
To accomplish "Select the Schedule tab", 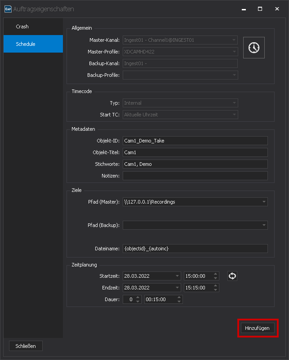I will coord(33,44).
